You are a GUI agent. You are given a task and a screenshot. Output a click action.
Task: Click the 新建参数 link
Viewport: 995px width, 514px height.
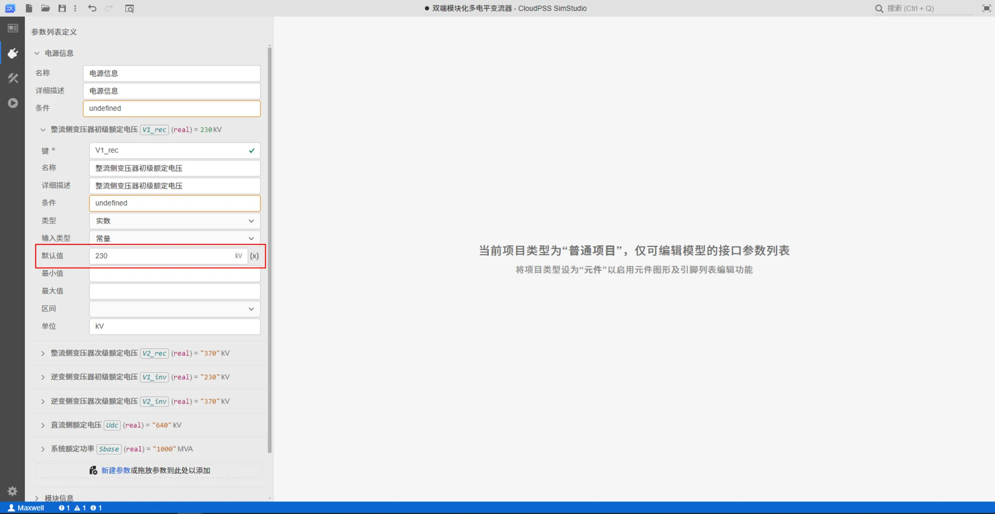(x=116, y=471)
